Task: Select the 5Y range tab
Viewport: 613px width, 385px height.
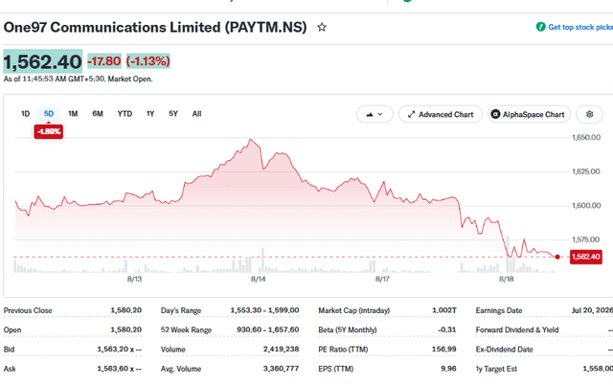Action: tap(173, 114)
